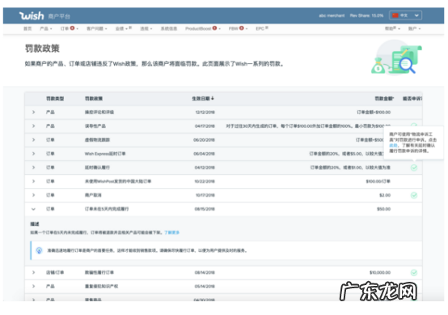Screen dimensions: 448x315
Task: Click the $10,000.00 amount cell
Action: click(380, 273)
